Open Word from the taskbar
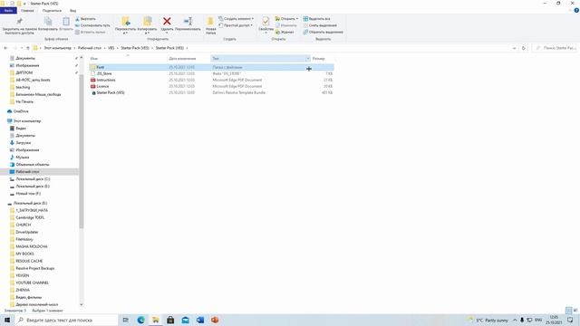Screen dimensions: 580x326 click(x=200, y=320)
